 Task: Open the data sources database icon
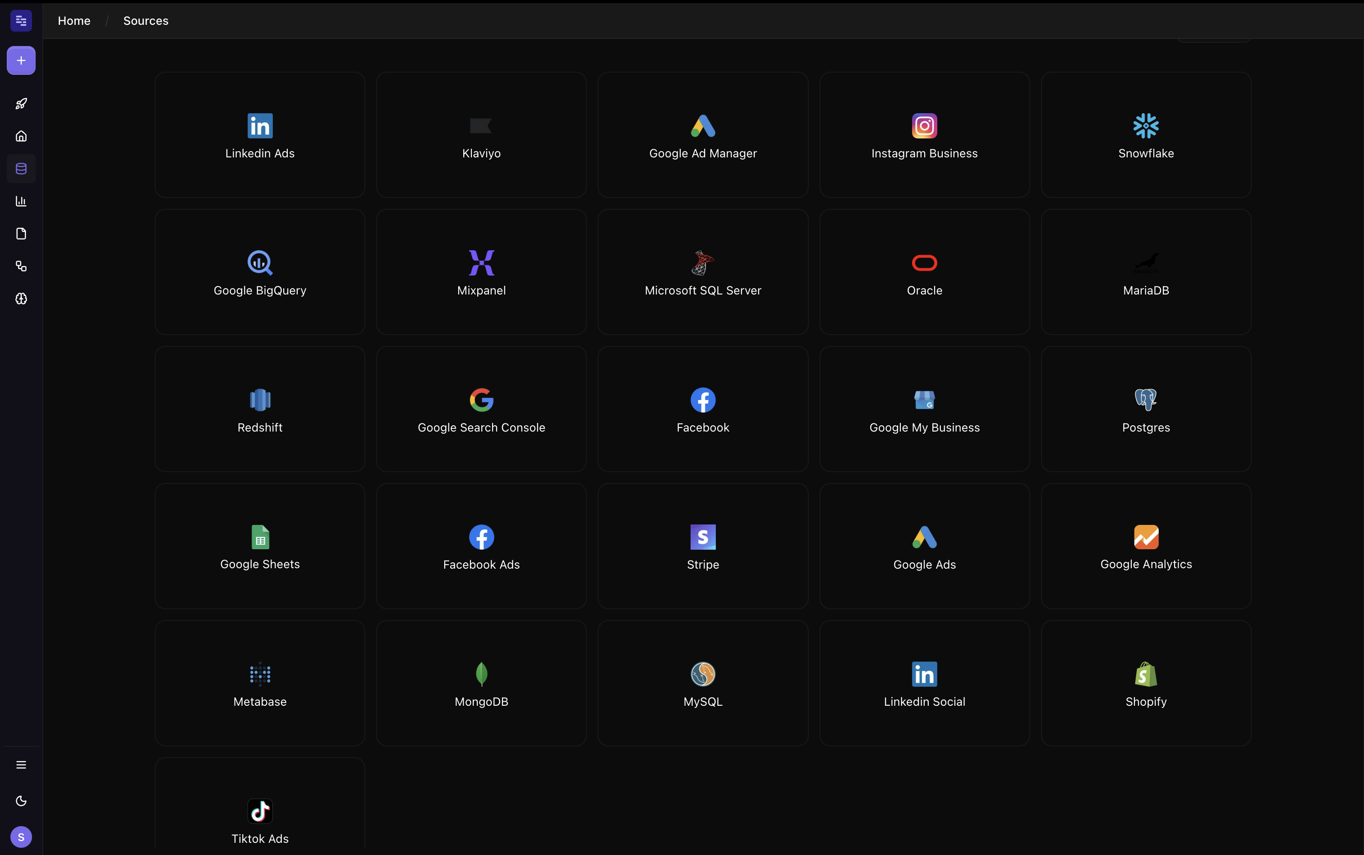tap(21, 168)
